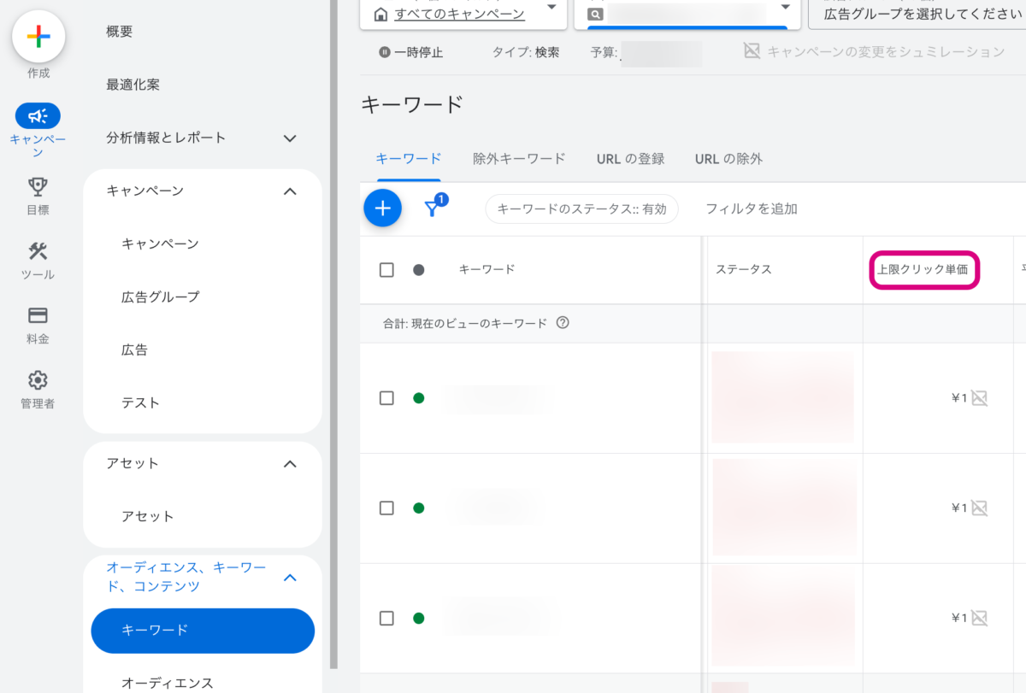Open the 管理者 gear icon
This screenshot has width=1026, height=693.
pos(38,380)
